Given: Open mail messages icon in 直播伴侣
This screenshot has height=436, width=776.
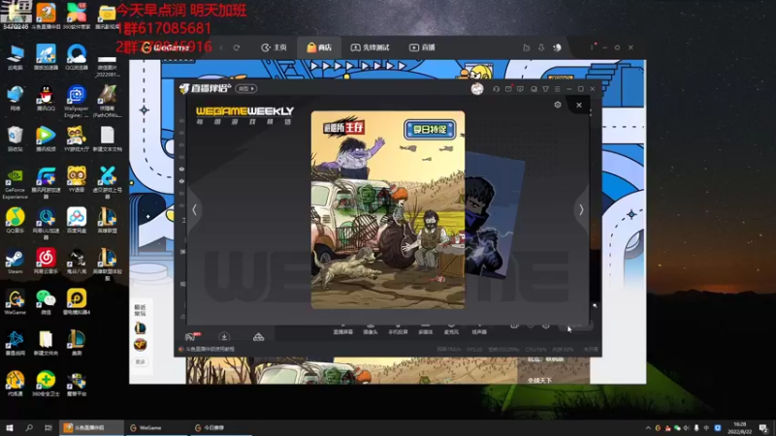Looking at the screenshot, I should [x=508, y=89].
